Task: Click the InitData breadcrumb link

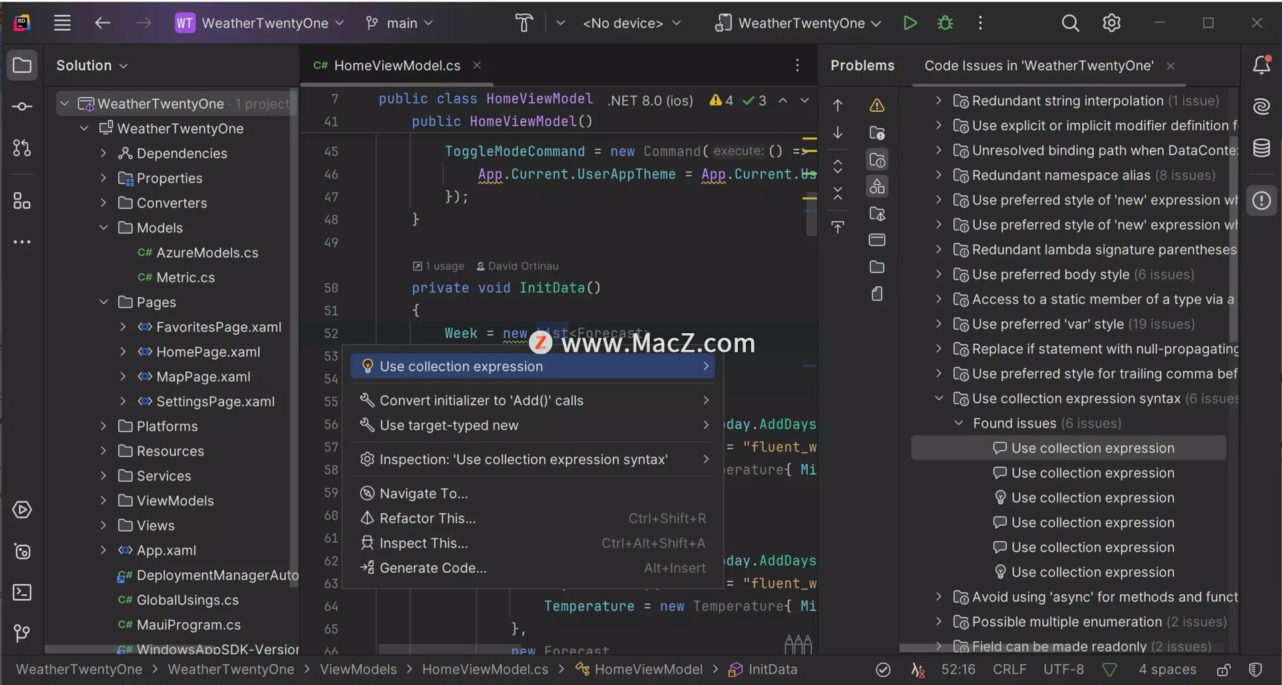Action: [772, 670]
